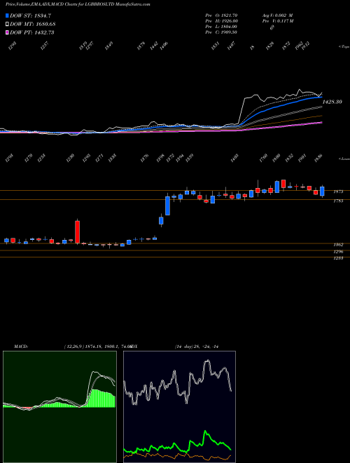
Task: Click the thick blue EMA line
Action: pos(280,105)
